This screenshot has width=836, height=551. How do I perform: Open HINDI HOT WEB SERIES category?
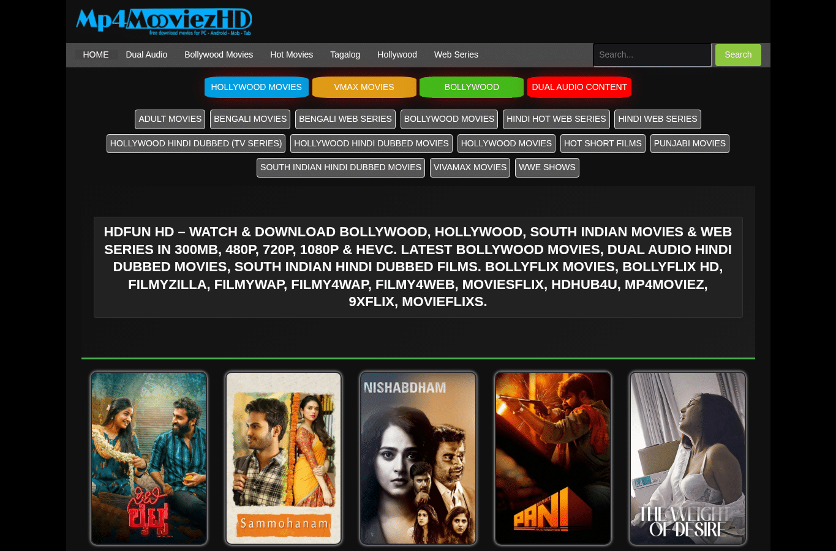pos(556,119)
